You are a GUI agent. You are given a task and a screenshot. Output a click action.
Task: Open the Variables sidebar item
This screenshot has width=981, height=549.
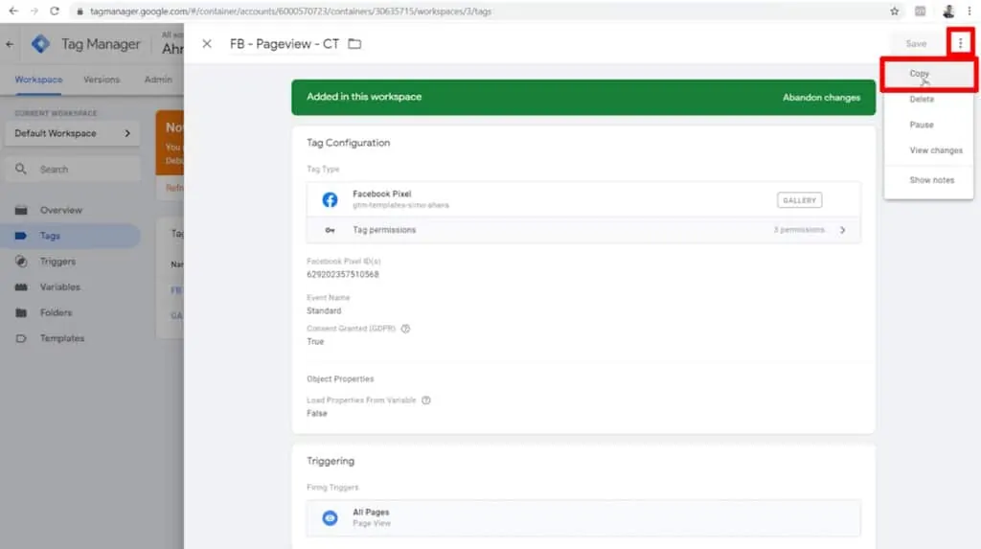pos(72,287)
